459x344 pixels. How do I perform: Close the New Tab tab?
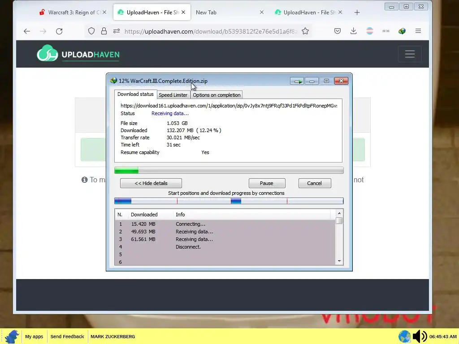coord(262,12)
